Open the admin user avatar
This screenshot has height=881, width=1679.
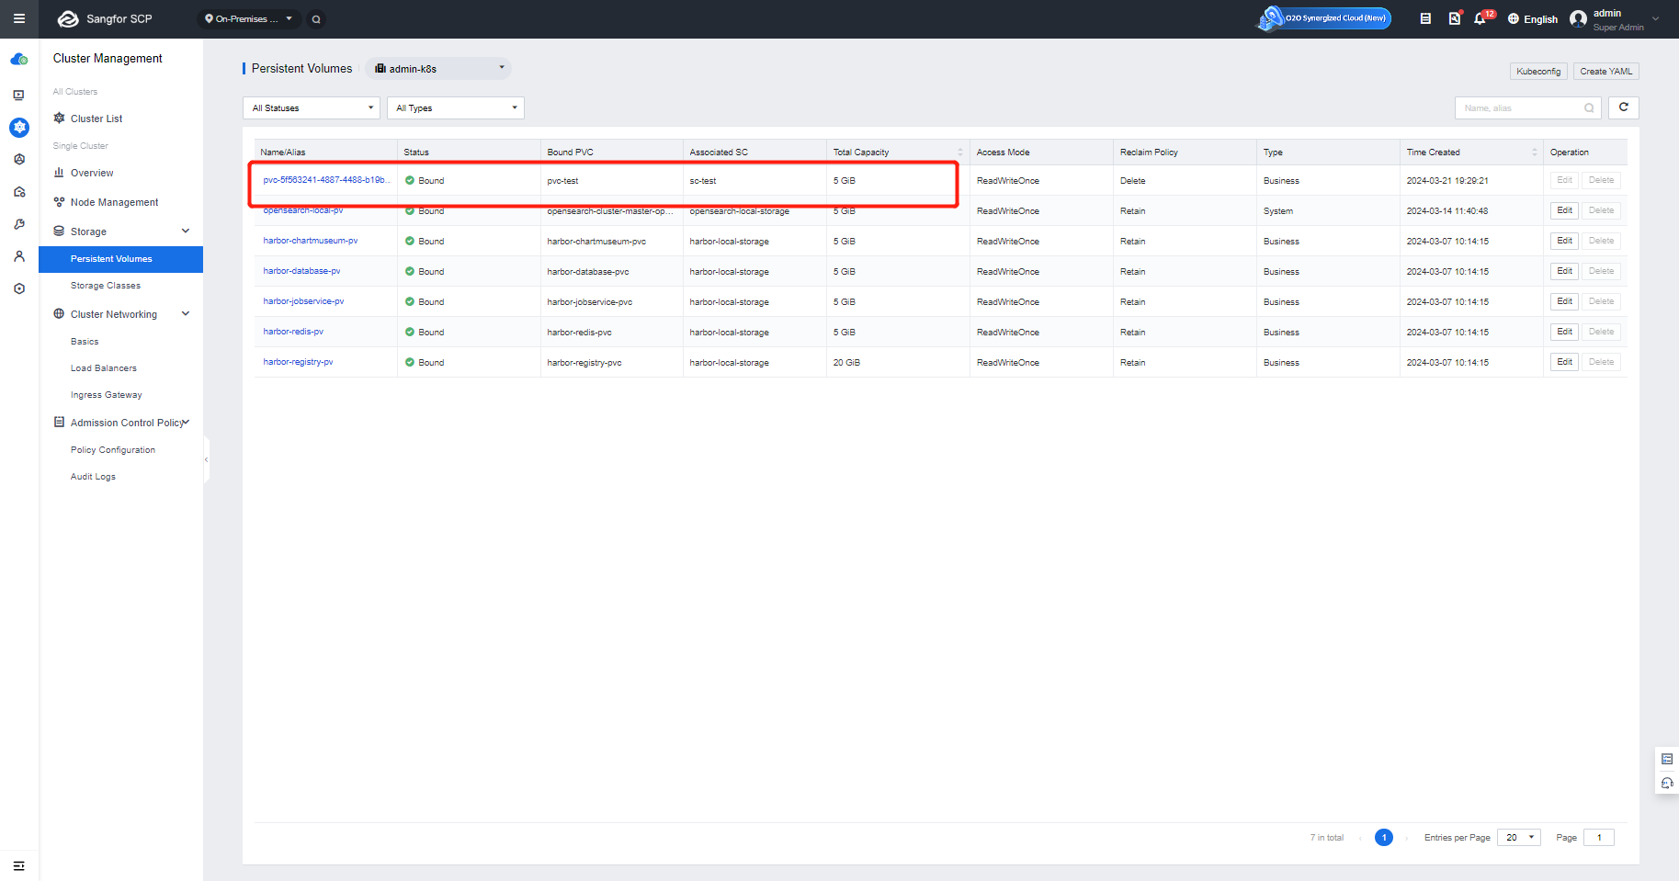pyautogui.click(x=1578, y=19)
